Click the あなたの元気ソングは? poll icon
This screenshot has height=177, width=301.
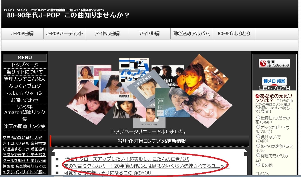pos(258,96)
